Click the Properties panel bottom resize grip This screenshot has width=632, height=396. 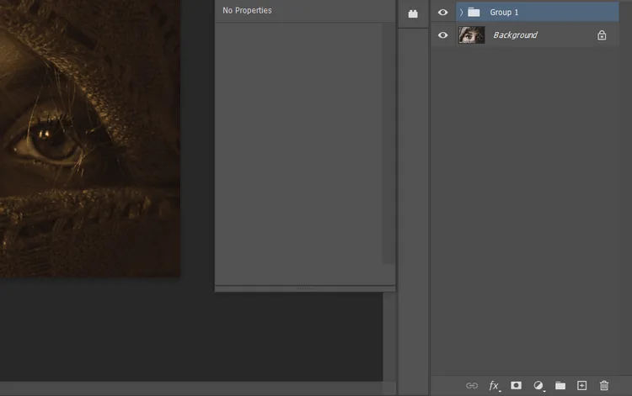click(x=305, y=288)
